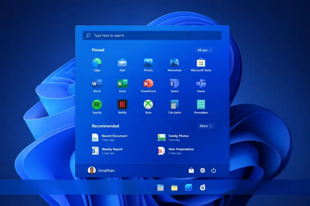Click the shopping bag icon in footer
310x206 pixels.
point(191,171)
